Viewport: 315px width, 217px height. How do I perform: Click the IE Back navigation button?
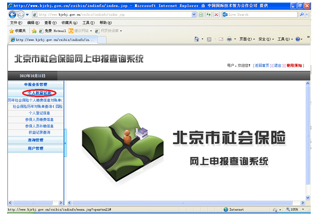click(12, 15)
